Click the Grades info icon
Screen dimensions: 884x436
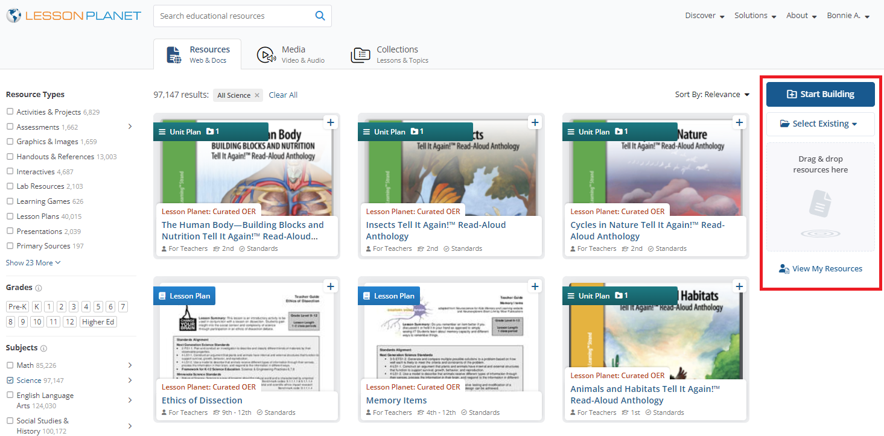click(x=39, y=288)
